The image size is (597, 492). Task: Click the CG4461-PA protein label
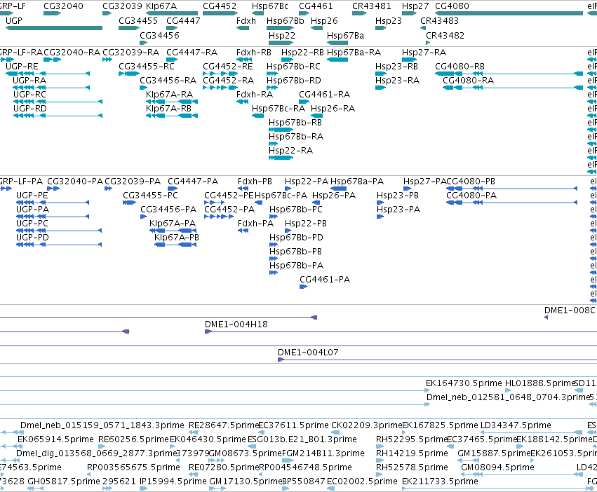325,280
